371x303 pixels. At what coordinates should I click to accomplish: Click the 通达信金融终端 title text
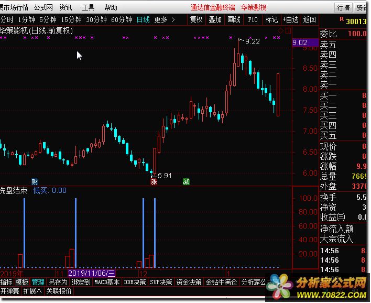(213, 7)
